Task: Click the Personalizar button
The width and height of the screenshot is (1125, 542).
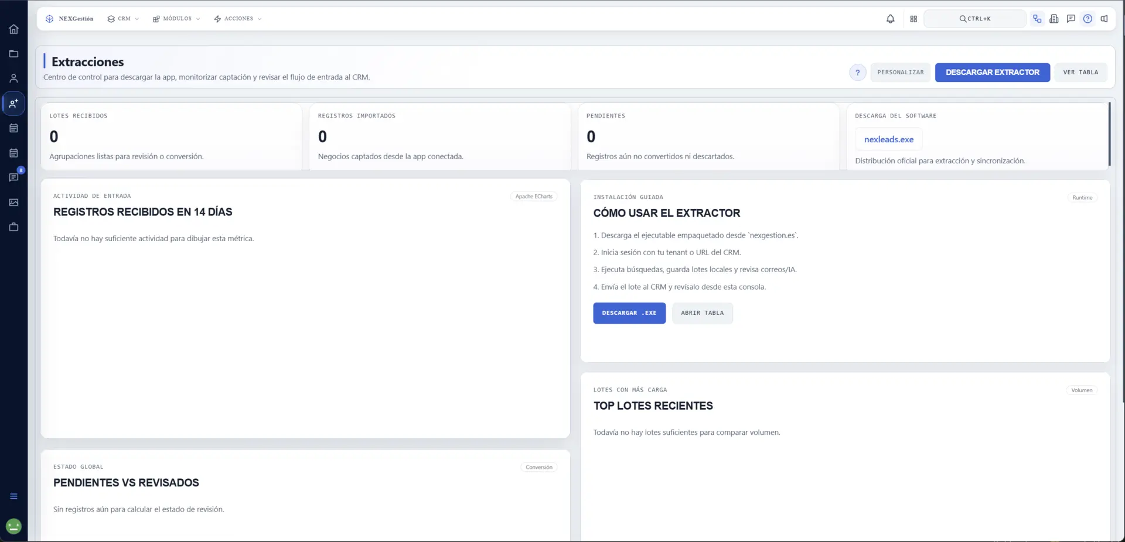Action: click(x=900, y=73)
